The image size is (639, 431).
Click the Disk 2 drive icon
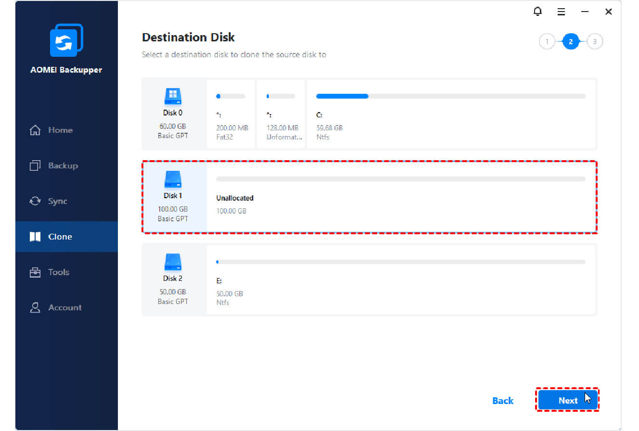pos(173,262)
